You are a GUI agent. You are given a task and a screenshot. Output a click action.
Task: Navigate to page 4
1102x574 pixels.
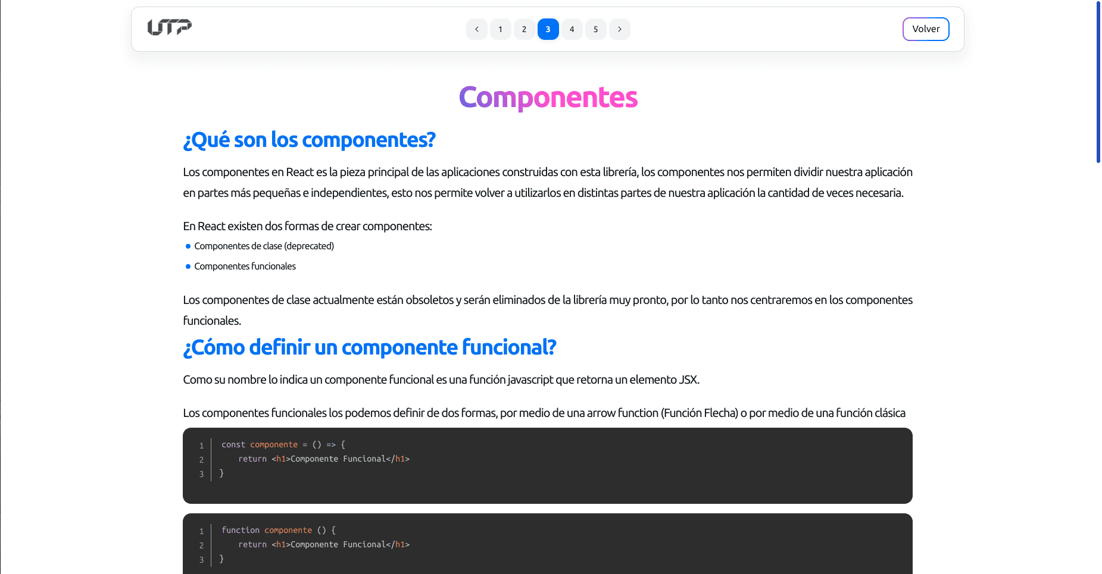click(x=572, y=29)
